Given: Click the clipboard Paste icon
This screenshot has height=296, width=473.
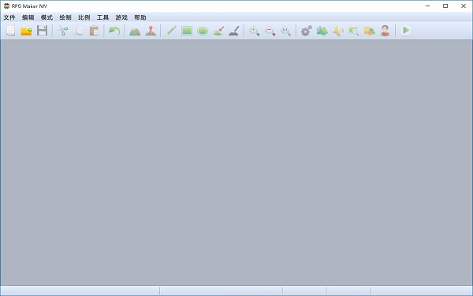Looking at the screenshot, I should point(94,31).
